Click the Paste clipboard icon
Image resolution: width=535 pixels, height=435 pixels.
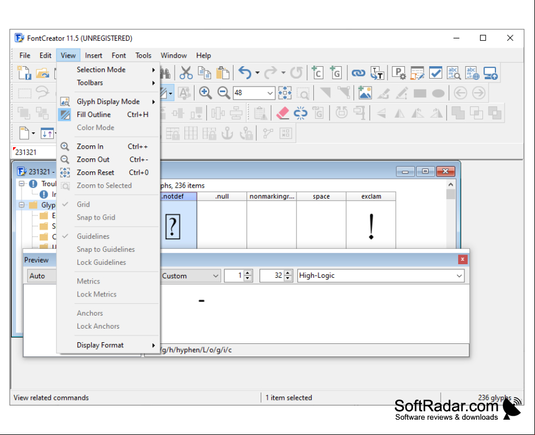(223, 72)
